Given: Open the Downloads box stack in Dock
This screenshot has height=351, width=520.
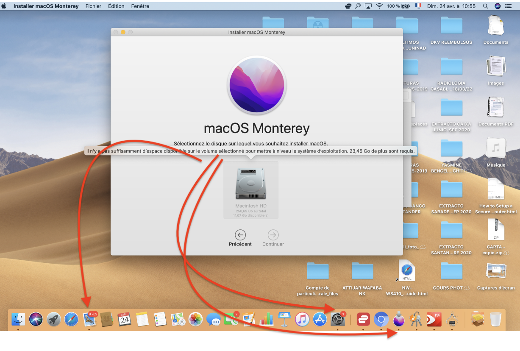Looking at the screenshot, I should tap(478, 319).
